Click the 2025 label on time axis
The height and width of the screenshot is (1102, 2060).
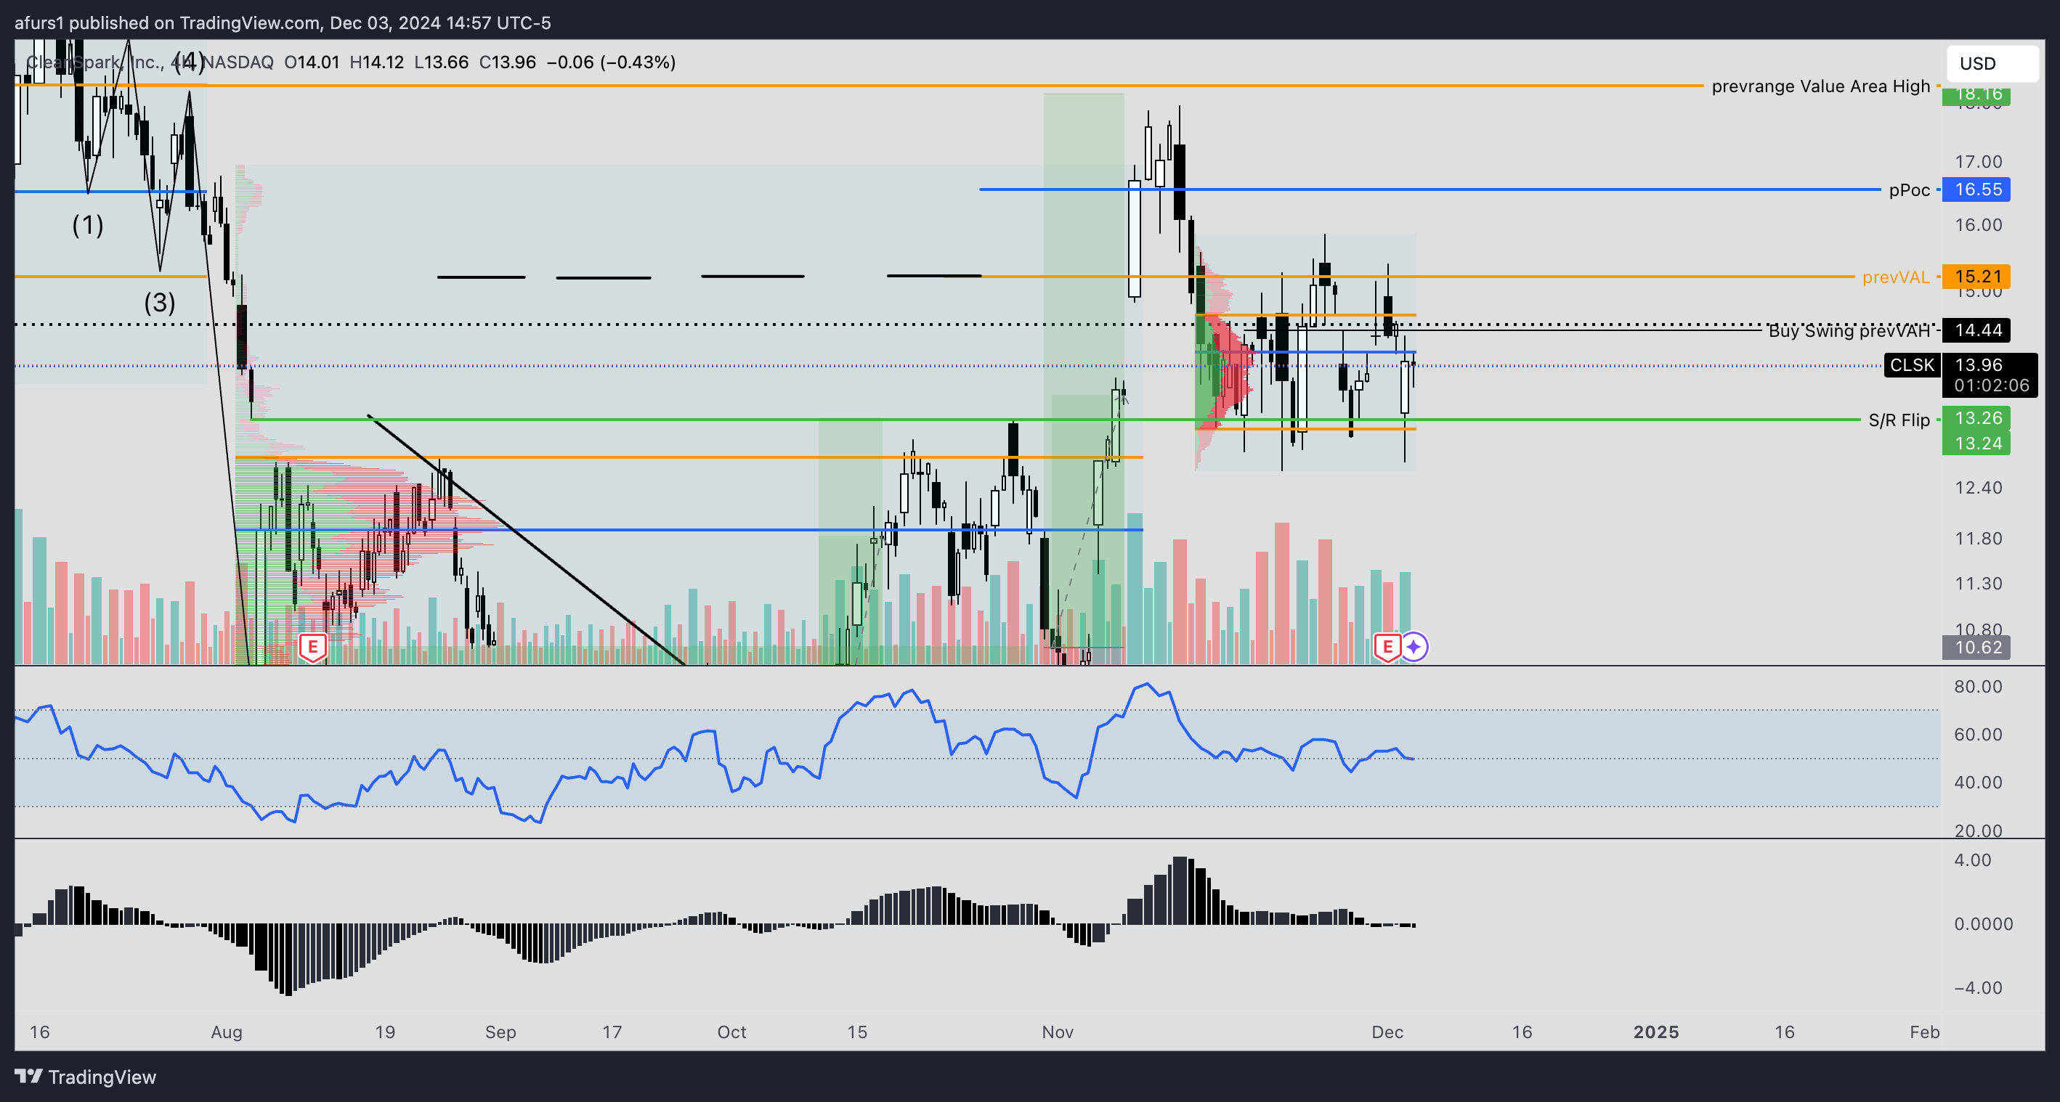1656,1032
